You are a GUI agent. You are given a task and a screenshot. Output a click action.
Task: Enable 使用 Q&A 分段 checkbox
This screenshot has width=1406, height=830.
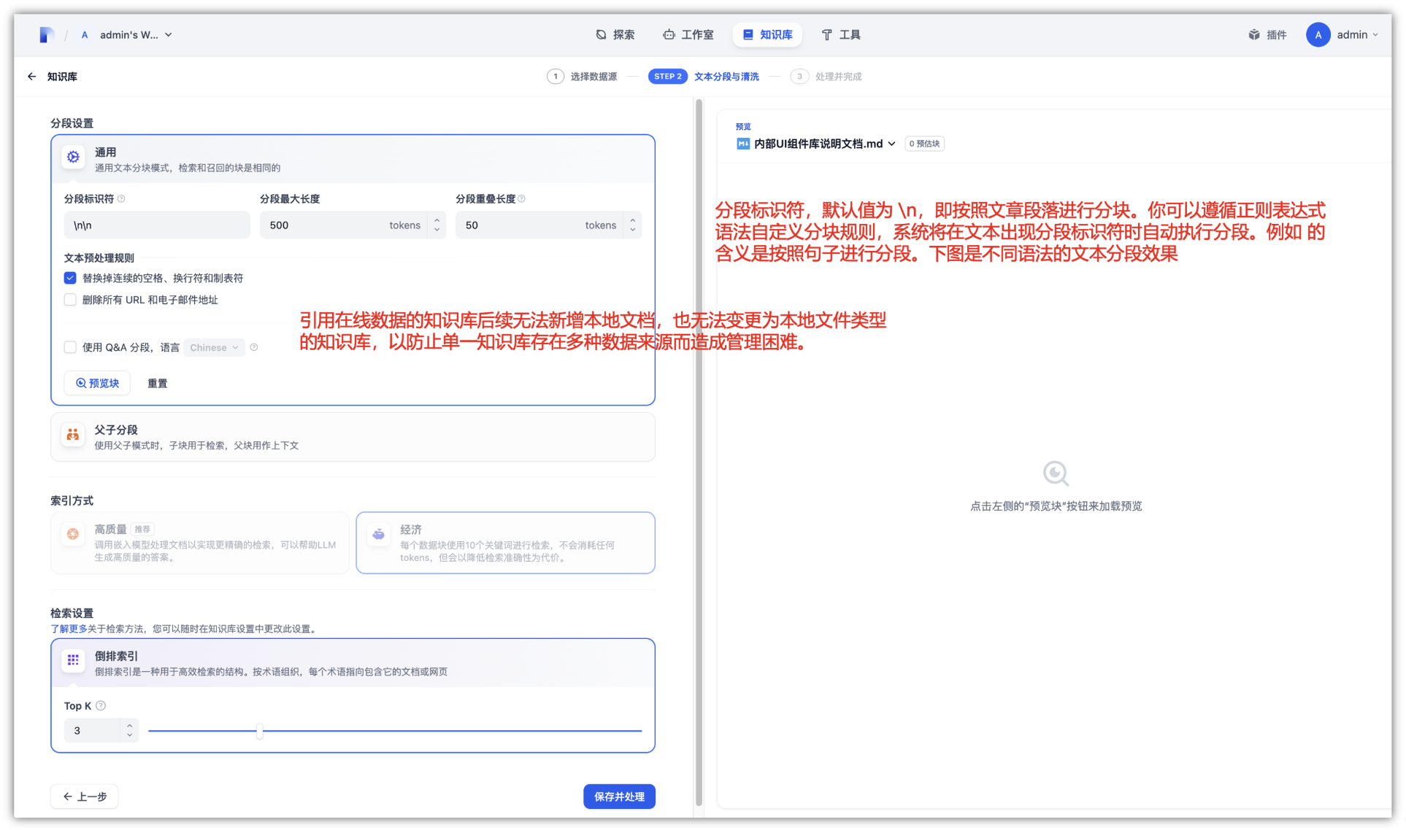coord(70,347)
